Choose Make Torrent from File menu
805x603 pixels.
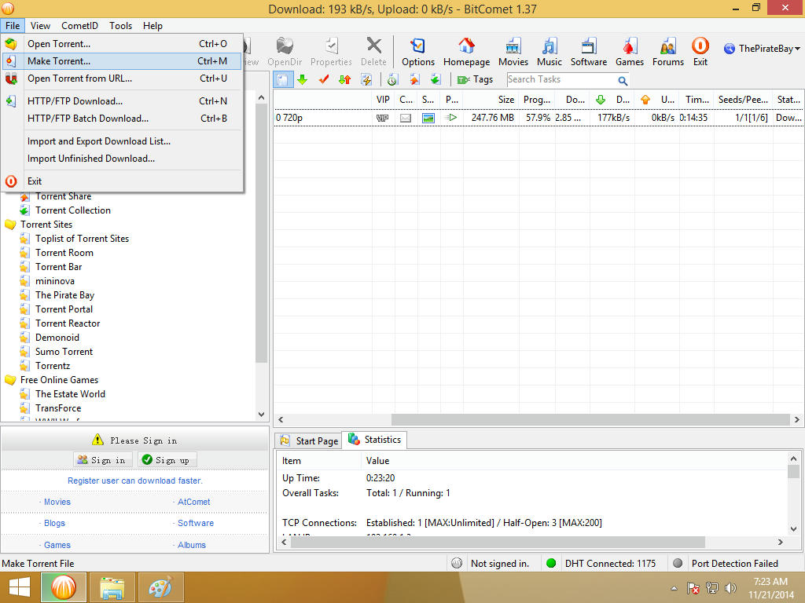coord(122,61)
